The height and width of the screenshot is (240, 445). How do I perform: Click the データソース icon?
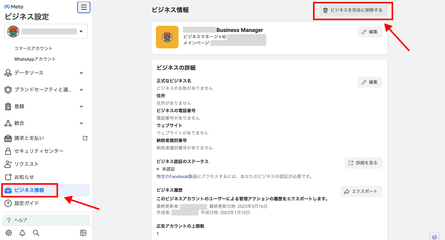pos(8,73)
